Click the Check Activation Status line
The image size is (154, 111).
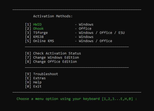[57, 53]
